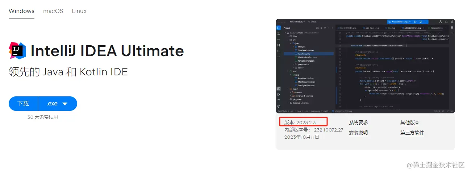Click the 下载 download button
Viewport: 467px width, 171px height.
pos(23,104)
